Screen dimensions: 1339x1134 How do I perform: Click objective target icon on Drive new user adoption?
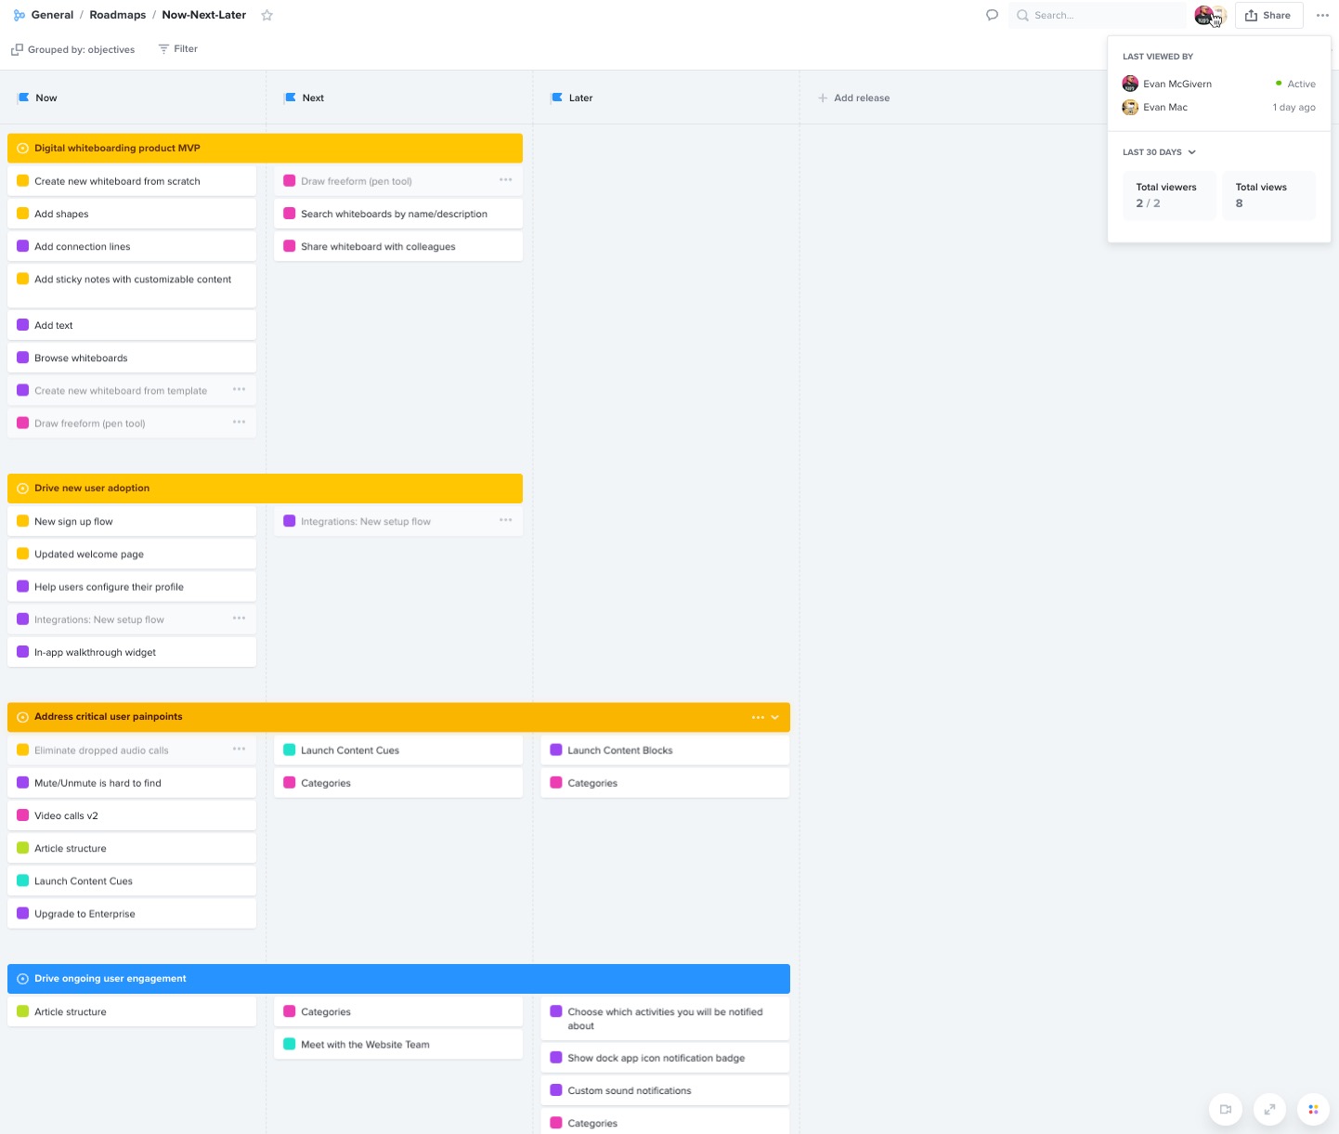(23, 489)
